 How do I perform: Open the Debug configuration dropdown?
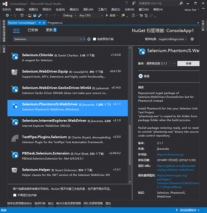[70, 16]
